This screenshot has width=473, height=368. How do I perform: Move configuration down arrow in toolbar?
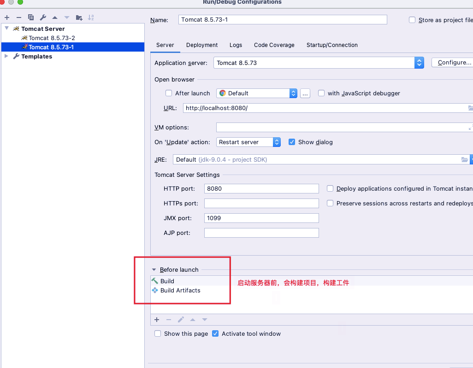pos(67,18)
